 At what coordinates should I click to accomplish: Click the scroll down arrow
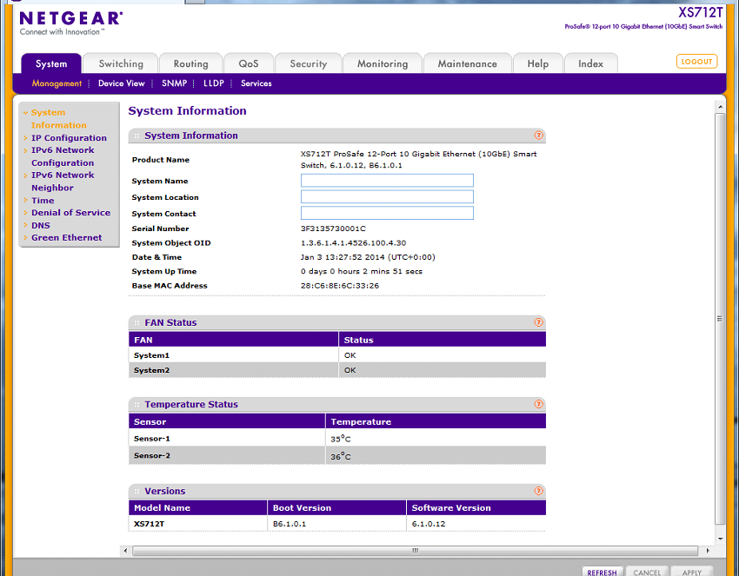(720, 539)
